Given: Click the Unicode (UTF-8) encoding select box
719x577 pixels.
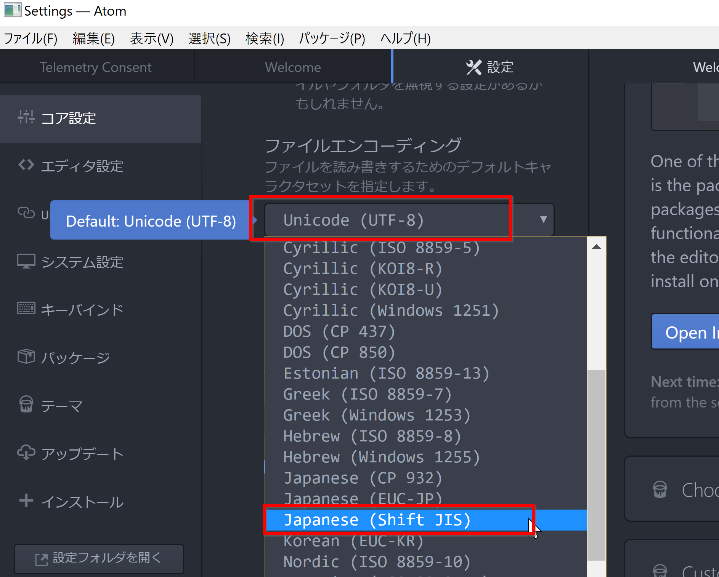Looking at the screenshot, I should coord(409,220).
